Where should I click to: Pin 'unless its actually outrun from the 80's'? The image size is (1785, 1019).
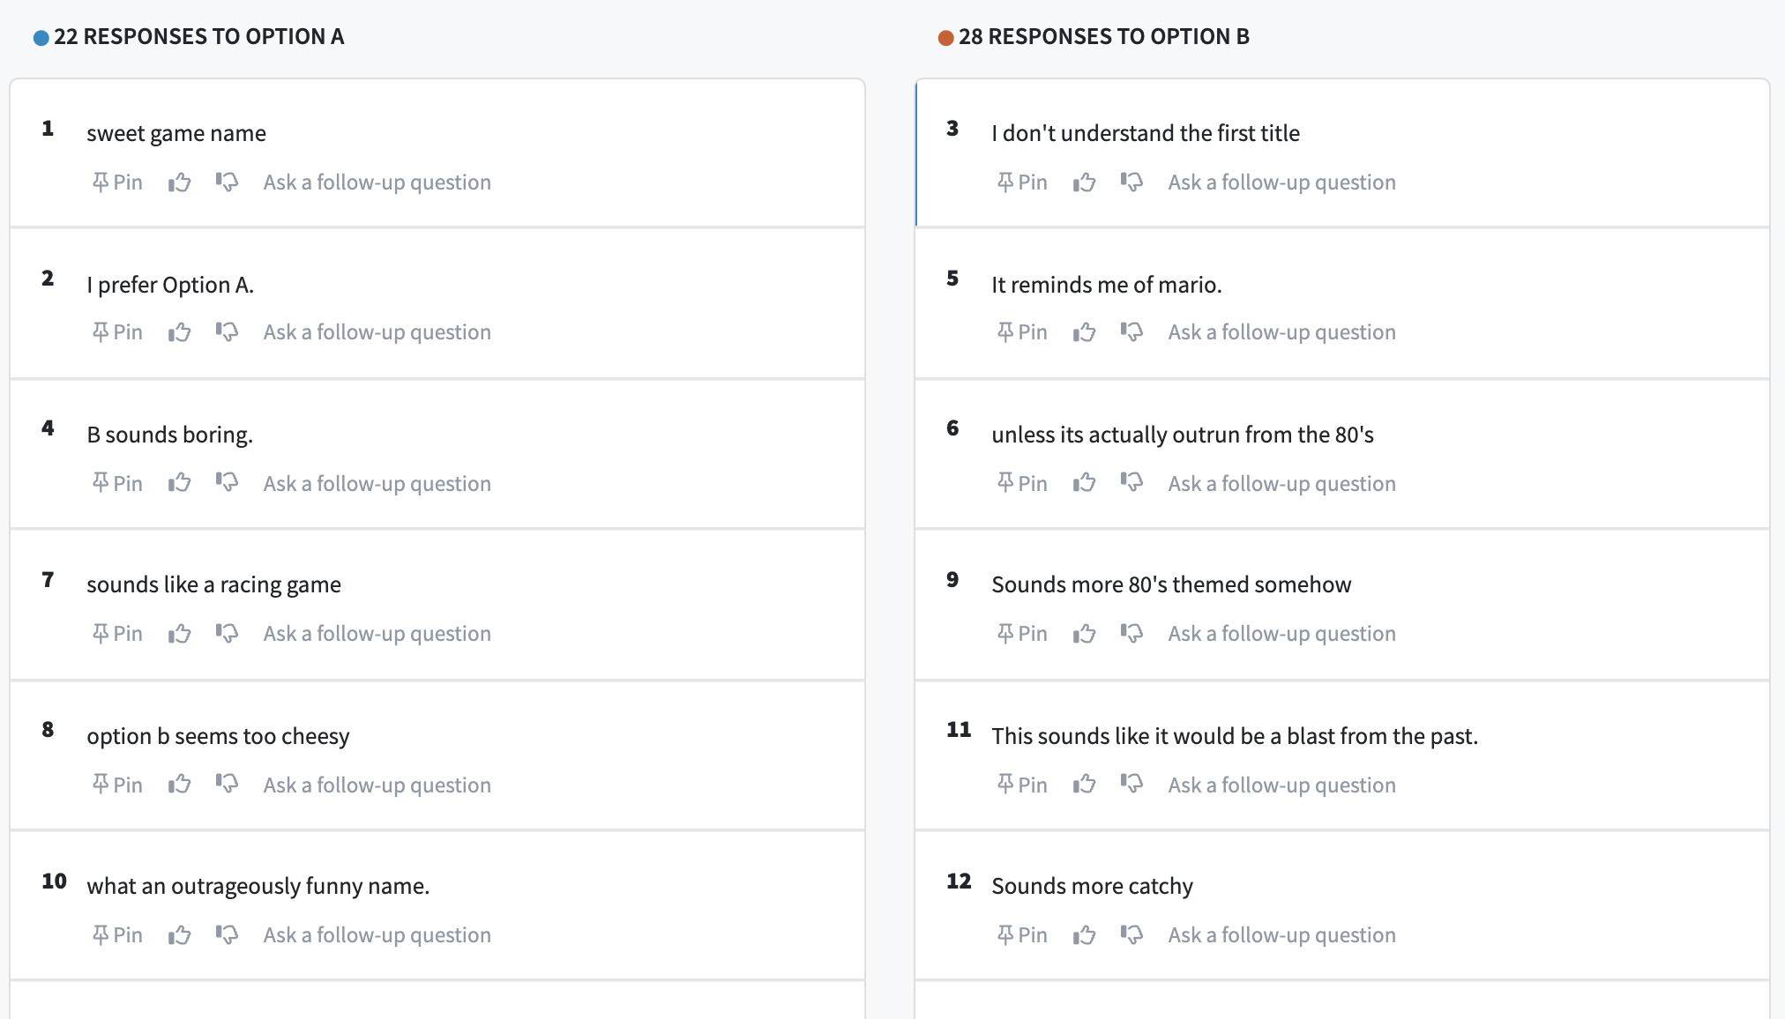[x=1022, y=484]
